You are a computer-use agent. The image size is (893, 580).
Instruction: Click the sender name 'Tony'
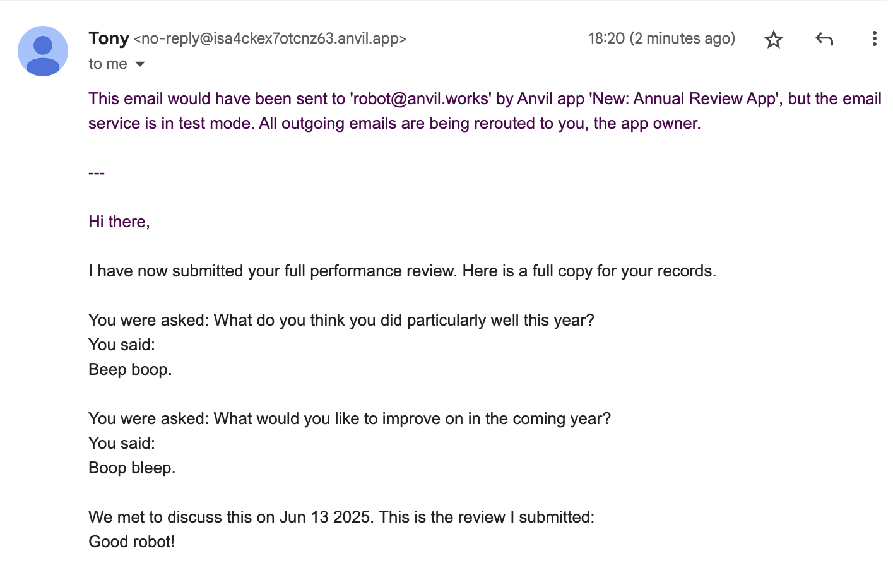tap(109, 38)
